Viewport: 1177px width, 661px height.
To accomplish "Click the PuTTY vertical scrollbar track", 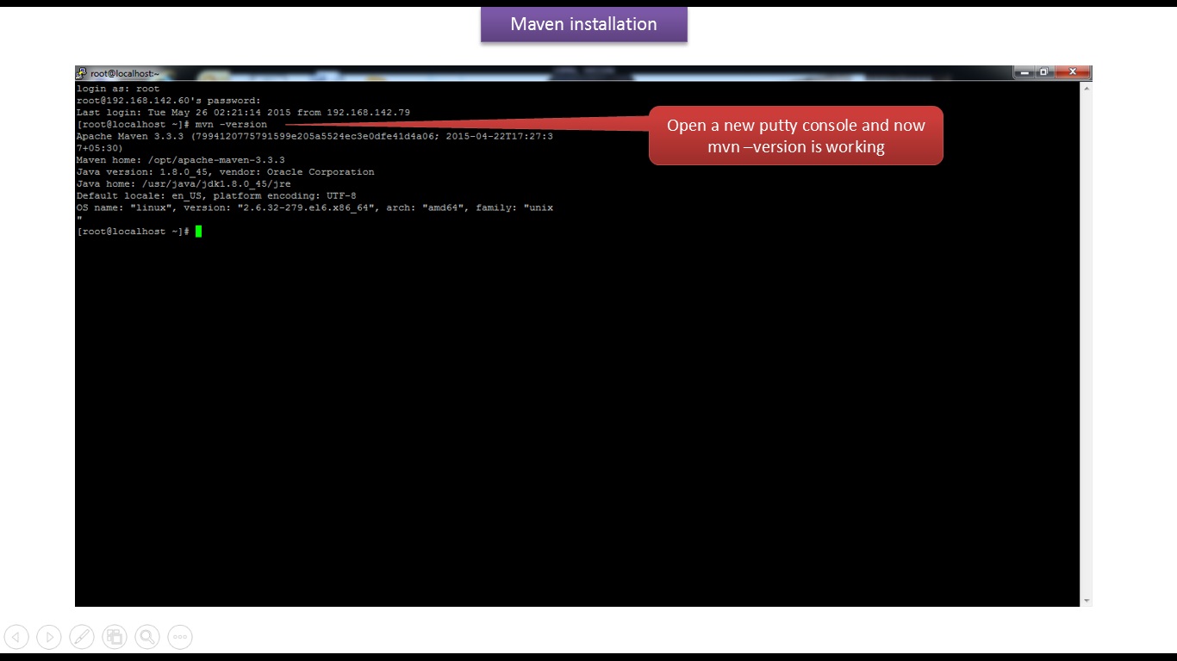I will (x=1086, y=344).
